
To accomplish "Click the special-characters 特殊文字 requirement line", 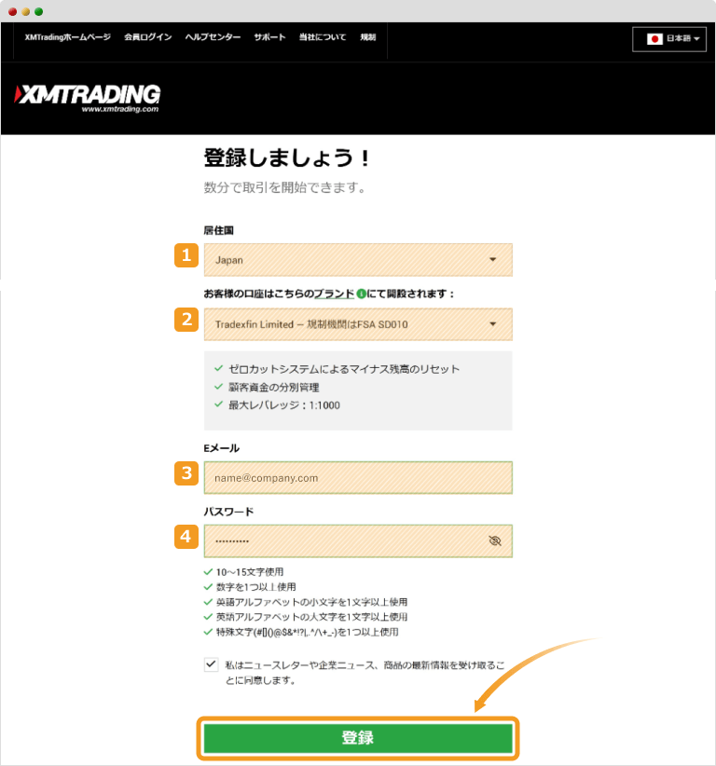I will click(x=307, y=632).
